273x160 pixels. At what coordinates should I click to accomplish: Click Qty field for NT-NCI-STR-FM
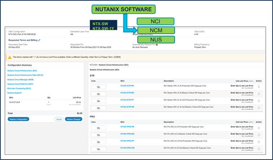coord(99,108)
